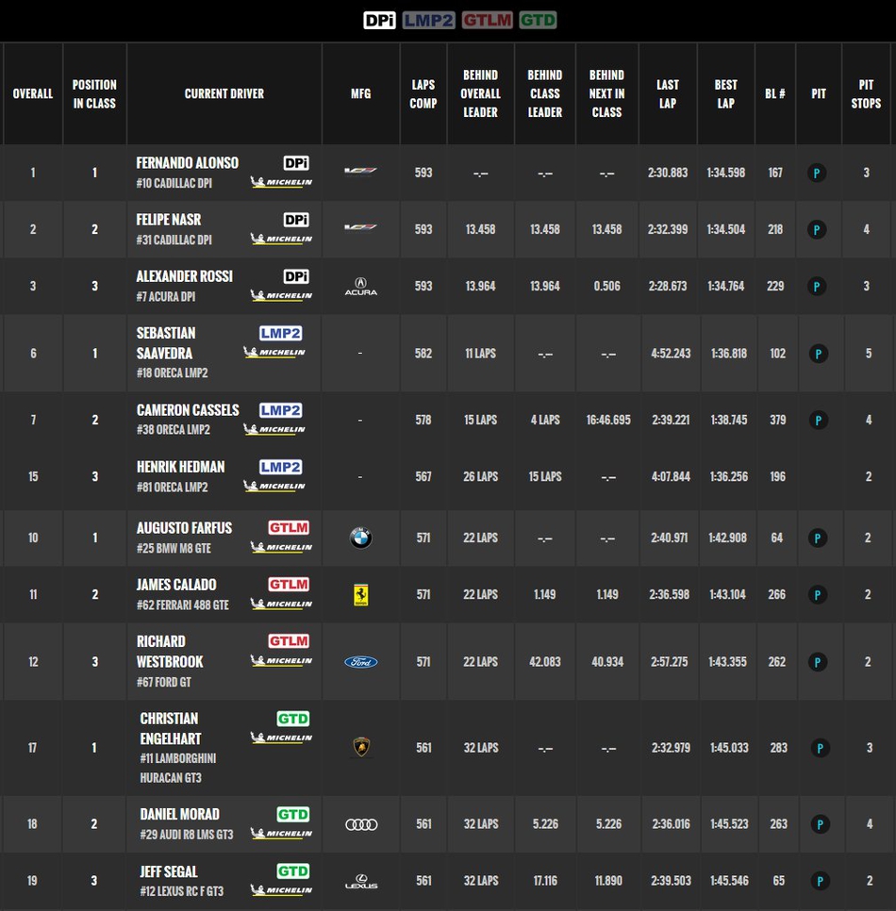Click GTLM badge in Augusto Farfus row
Viewport: 896px width, 911px height.
[289, 527]
